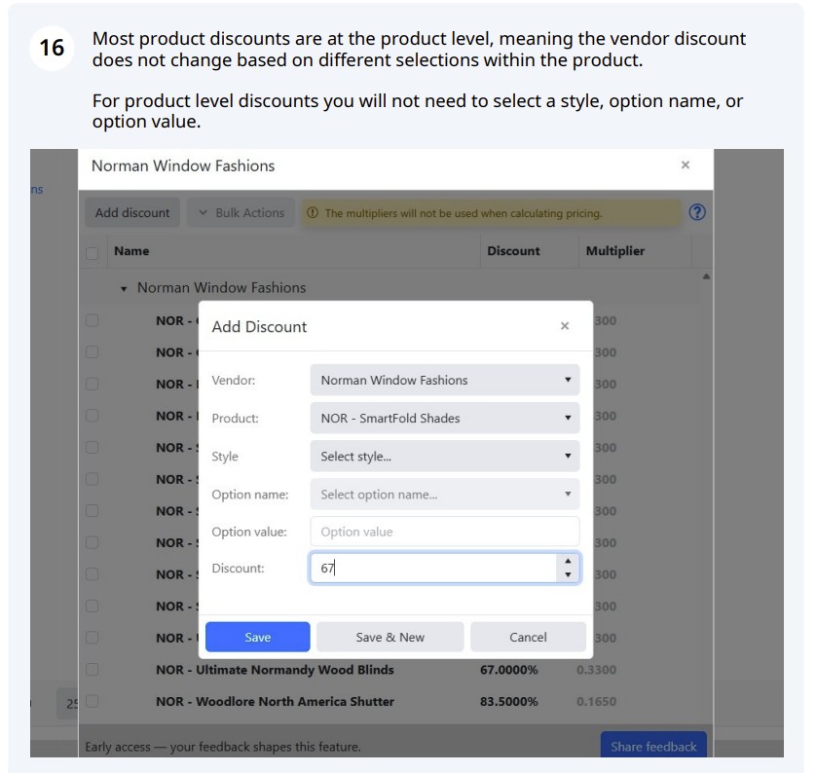Check the select-all checkbox in Name header
The height and width of the screenshot is (773, 816).
coord(93,253)
